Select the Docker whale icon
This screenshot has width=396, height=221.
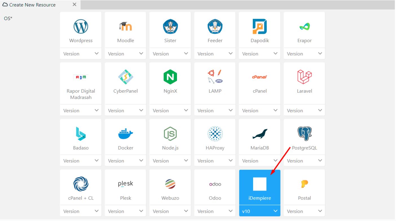click(125, 133)
